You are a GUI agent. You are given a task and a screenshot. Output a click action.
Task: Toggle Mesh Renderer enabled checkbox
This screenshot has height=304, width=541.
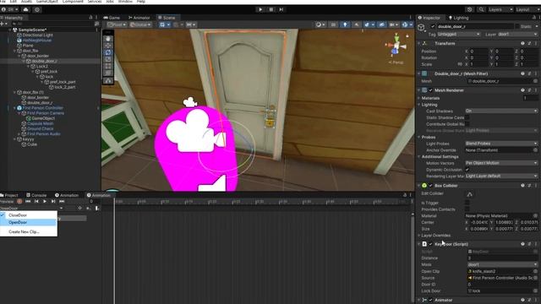[430, 90]
